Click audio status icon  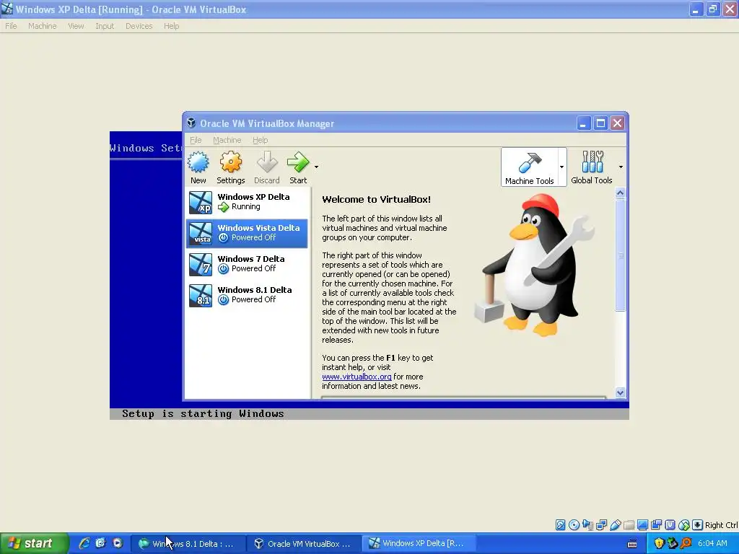tap(587, 525)
